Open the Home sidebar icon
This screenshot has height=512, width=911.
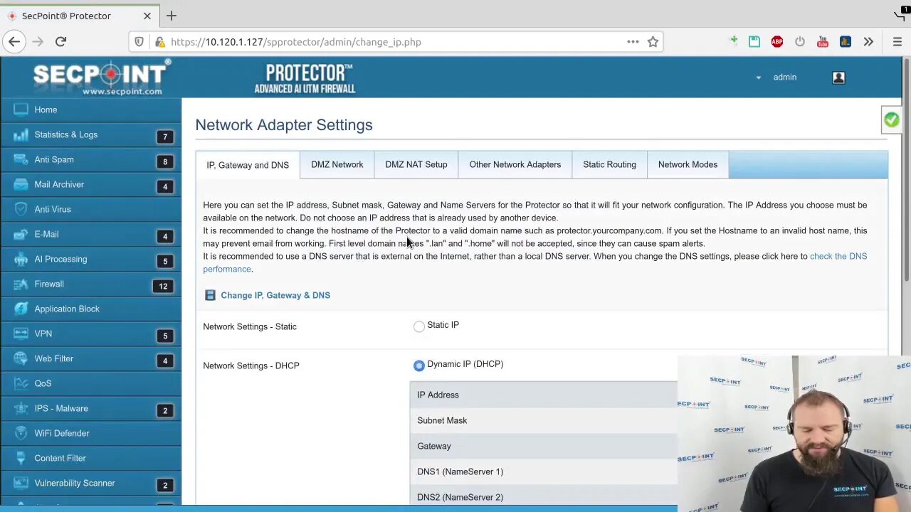pos(21,110)
